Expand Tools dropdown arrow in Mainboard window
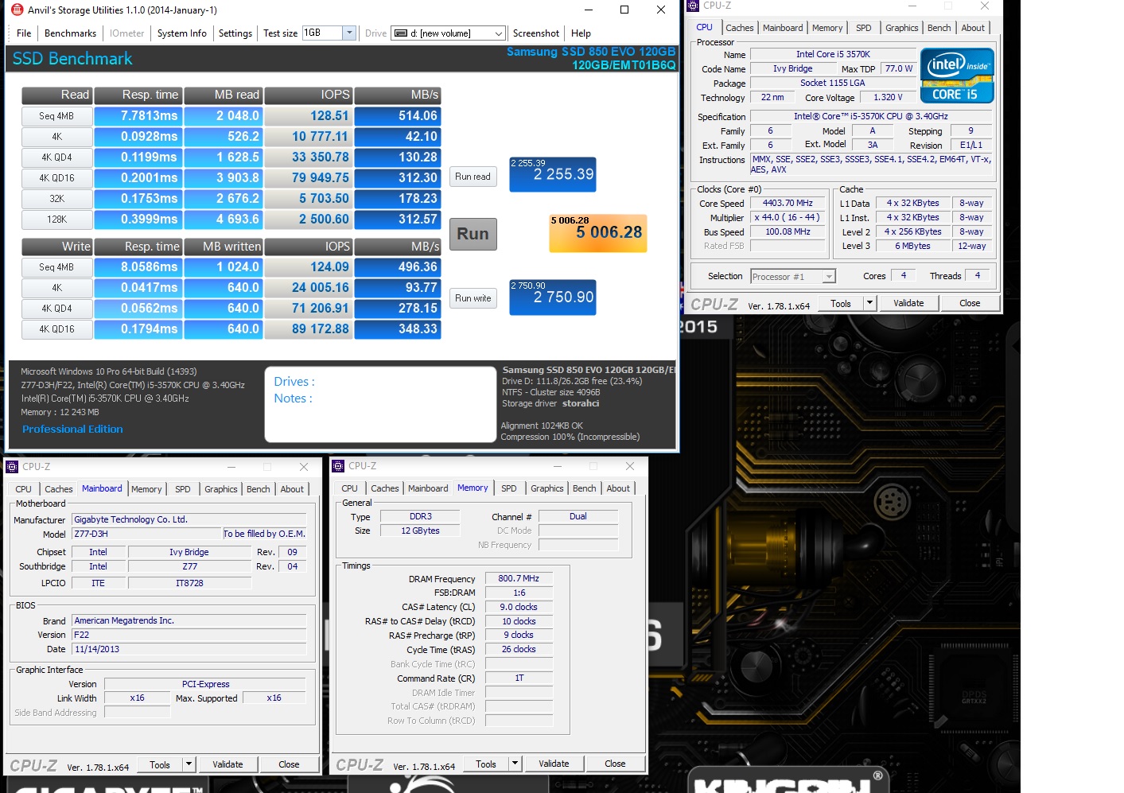The height and width of the screenshot is (793, 1124). [x=189, y=764]
